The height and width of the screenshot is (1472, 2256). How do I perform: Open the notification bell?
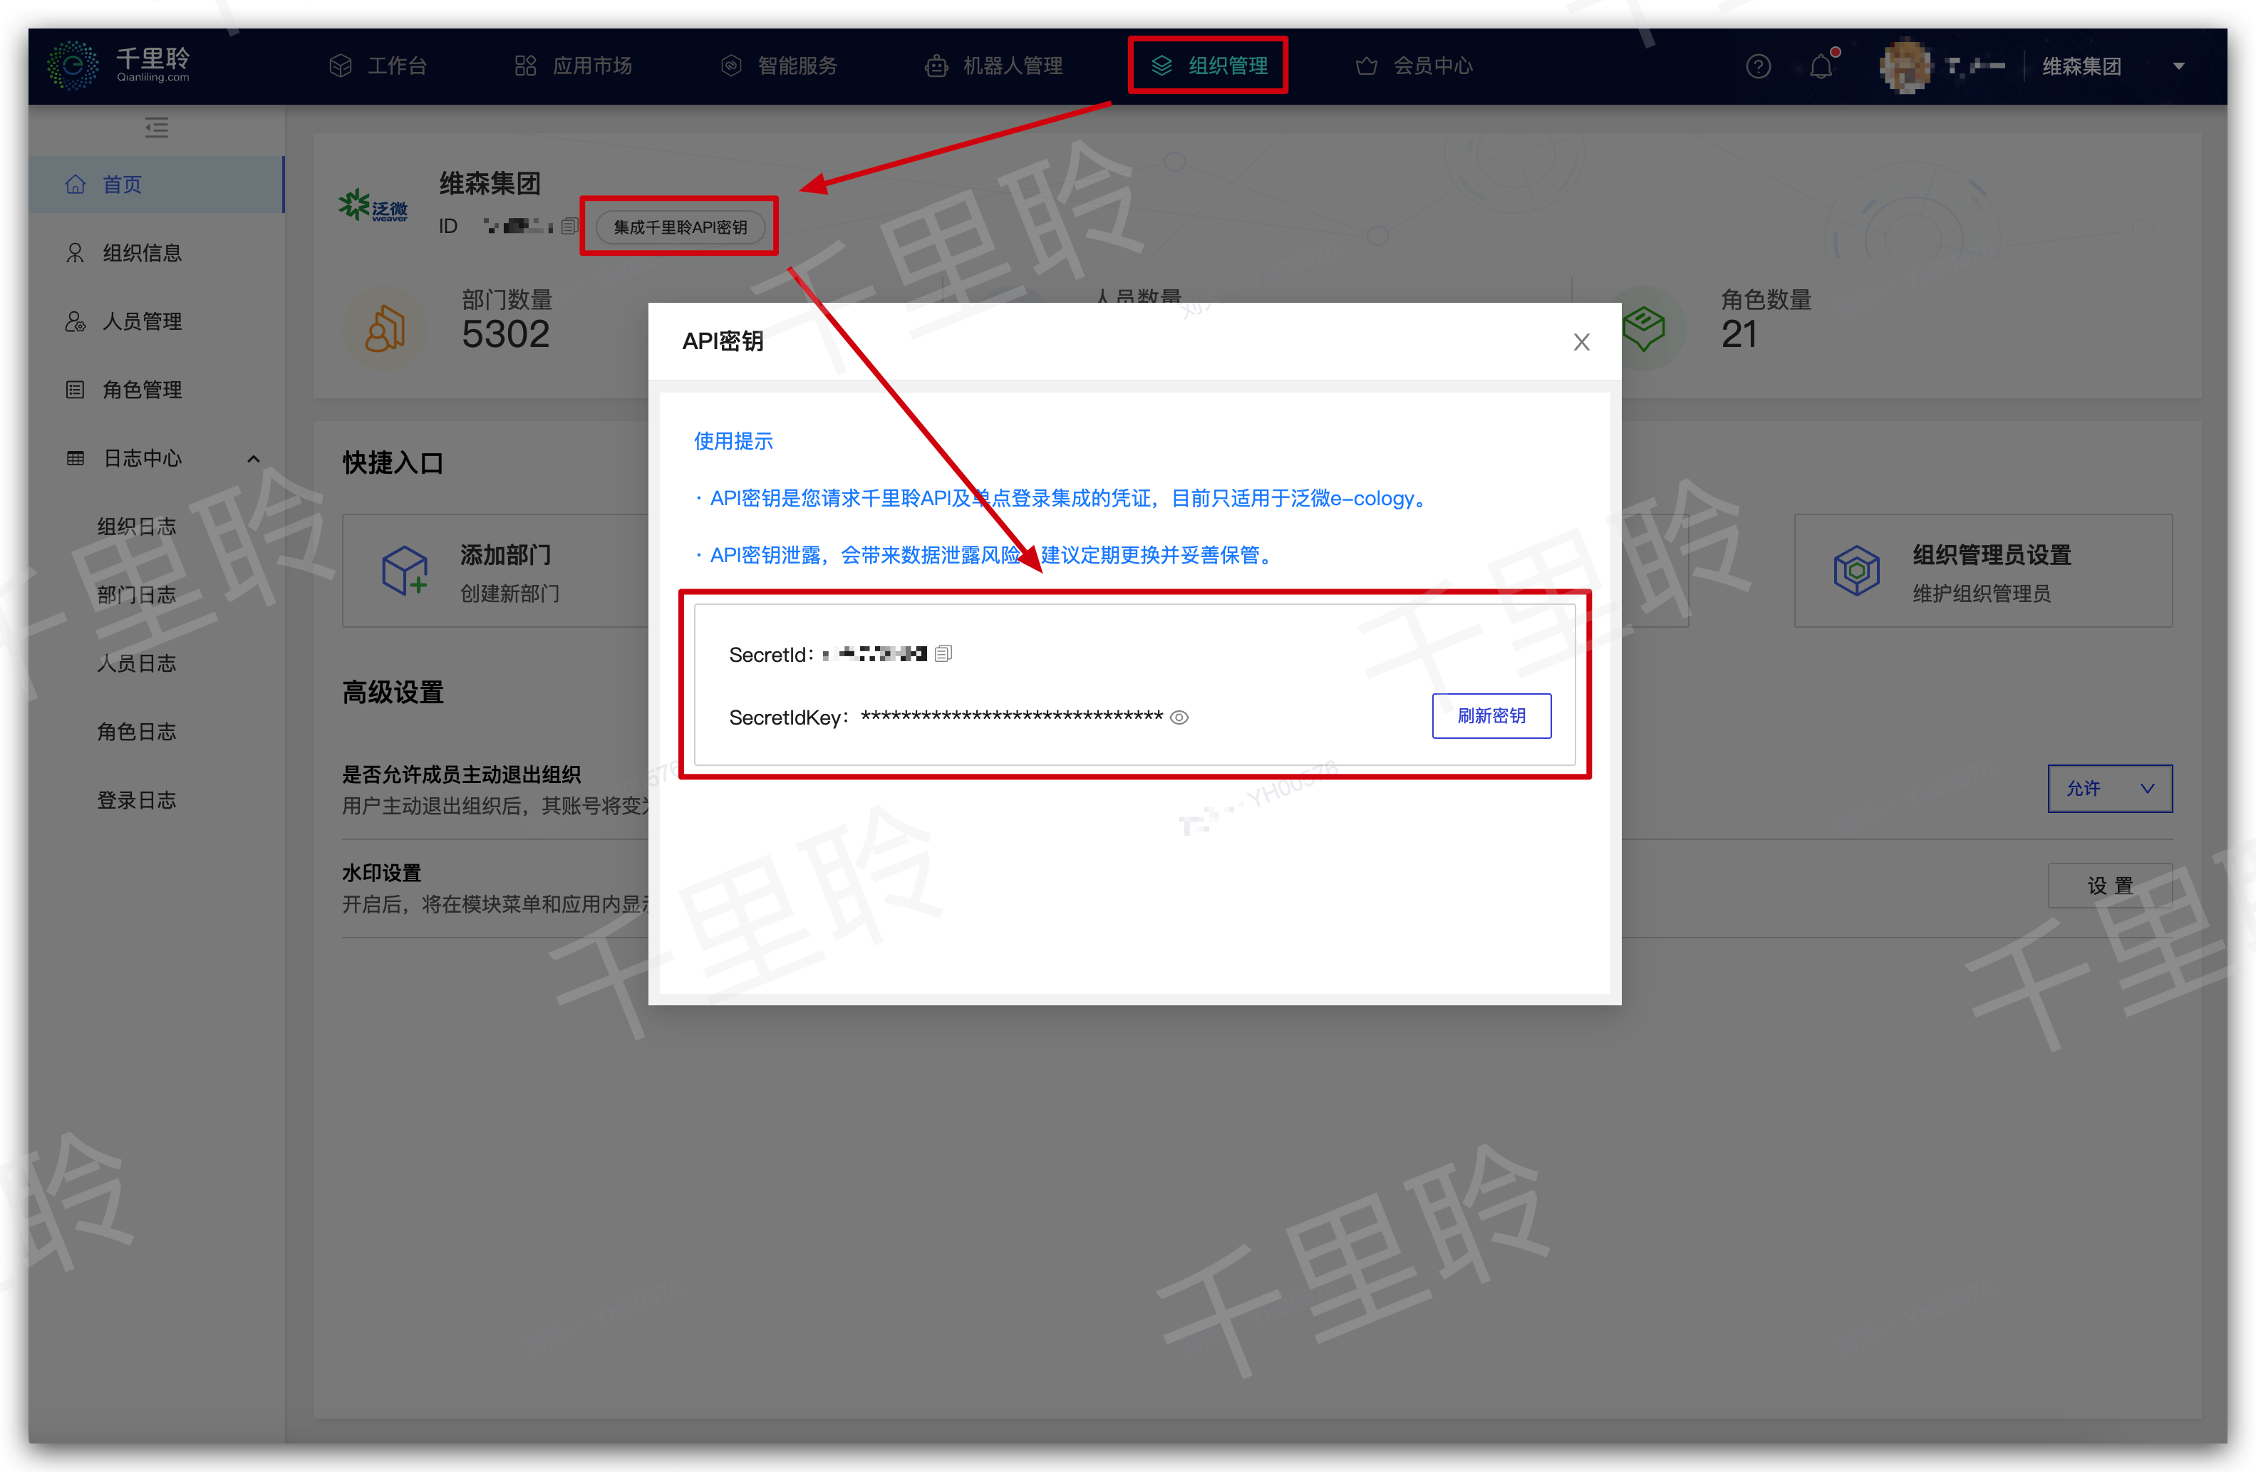coord(1820,66)
